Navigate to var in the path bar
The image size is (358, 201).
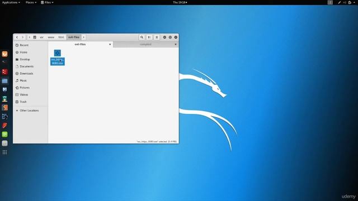41,37
